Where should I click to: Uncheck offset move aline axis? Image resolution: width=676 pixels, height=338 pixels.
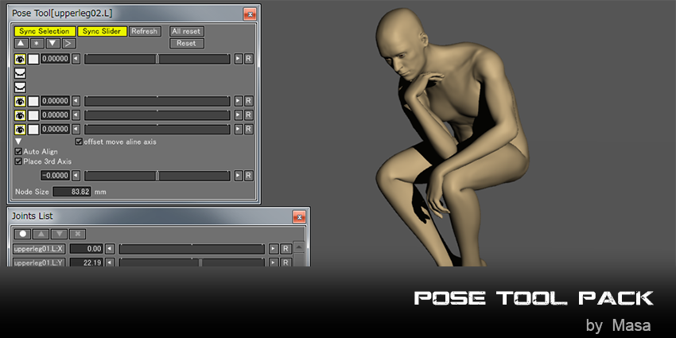(79, 142)
